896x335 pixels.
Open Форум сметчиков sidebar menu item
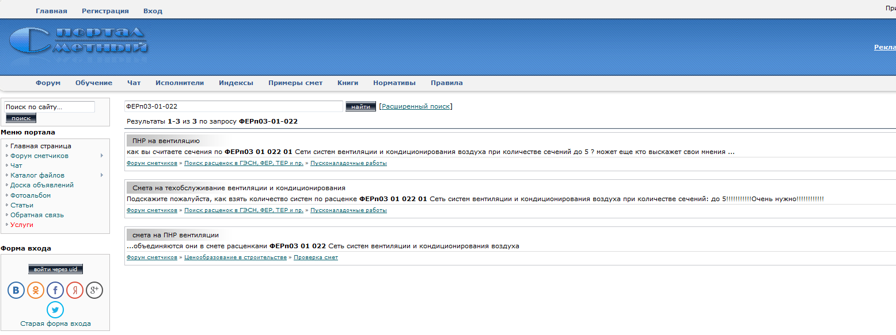(39, 156)
